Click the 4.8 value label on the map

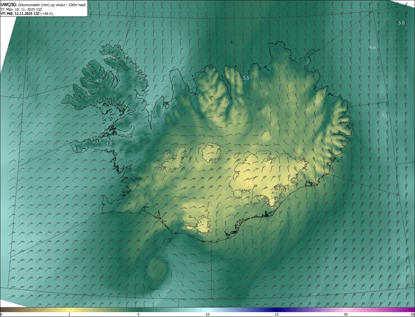click(109, 143)
